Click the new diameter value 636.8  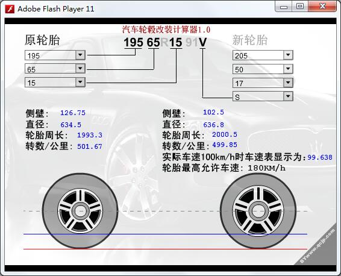tap(213, 125)
